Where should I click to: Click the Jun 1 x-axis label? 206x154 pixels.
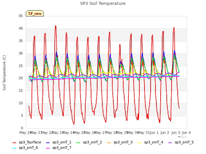coord(154,133)
